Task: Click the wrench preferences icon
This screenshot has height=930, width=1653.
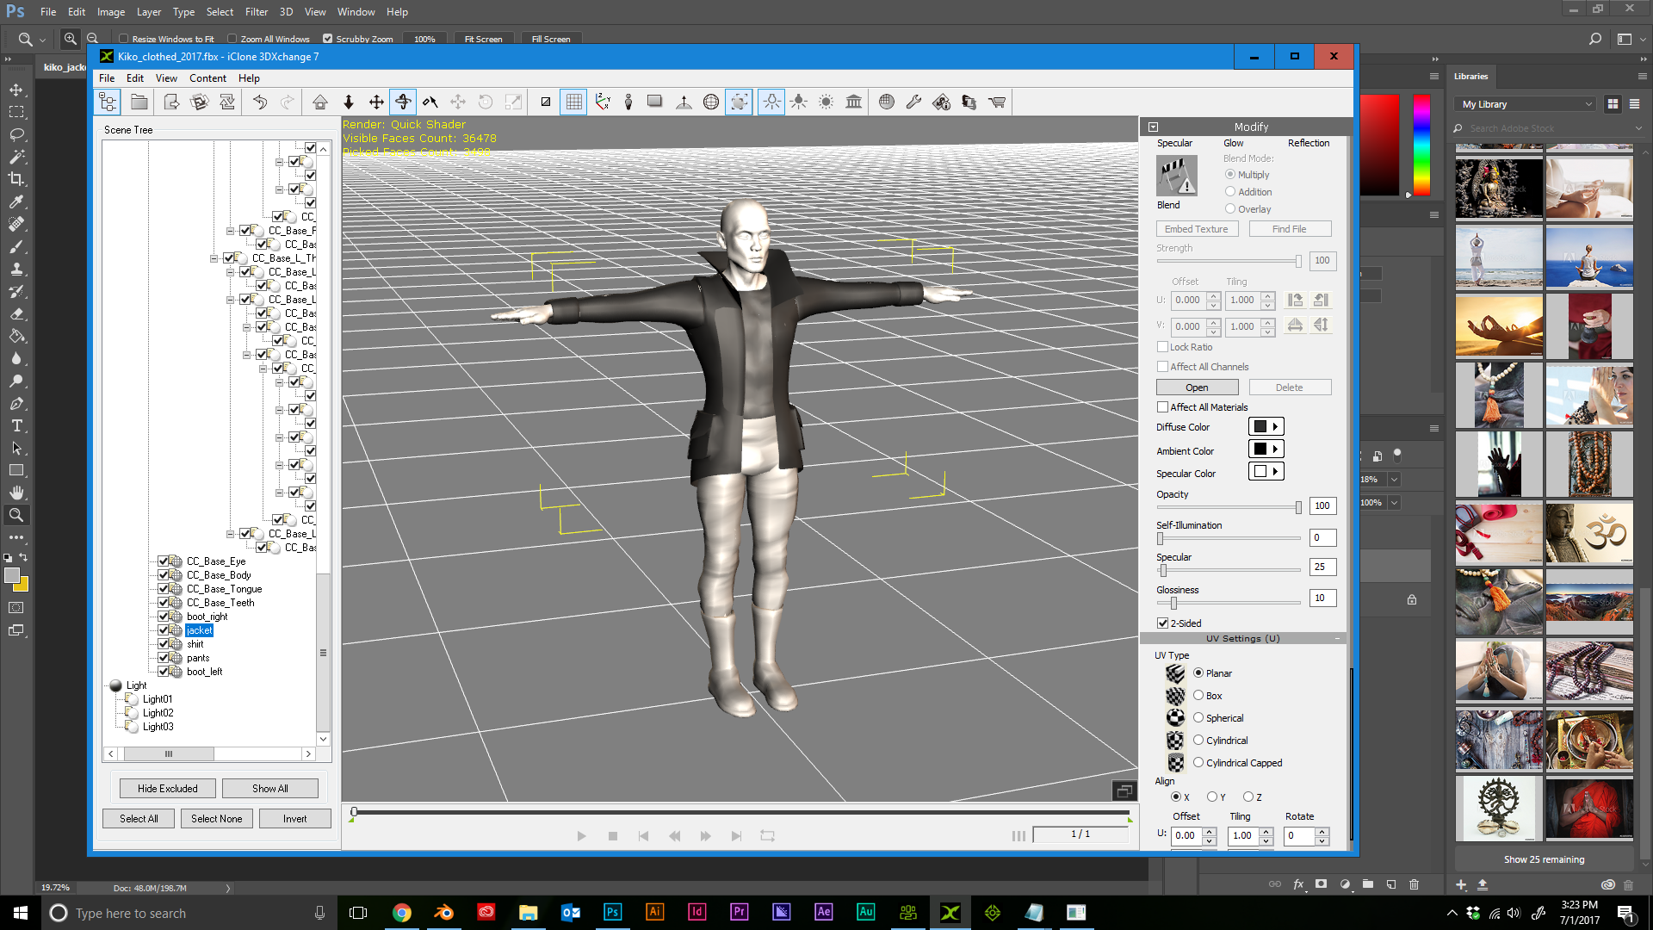Action: pos(913,102)
